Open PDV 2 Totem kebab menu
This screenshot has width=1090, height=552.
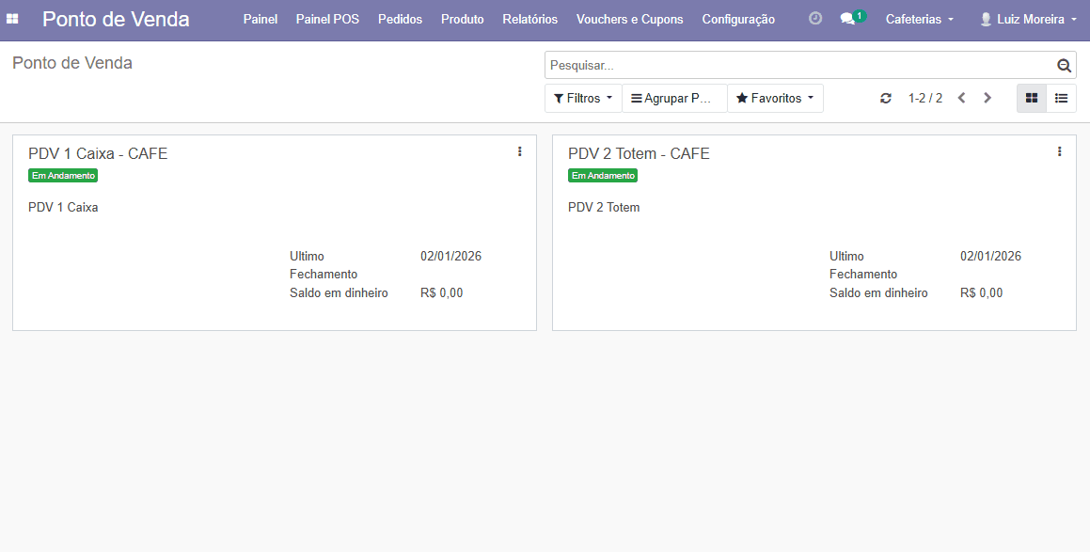[x=1059, y=151]
